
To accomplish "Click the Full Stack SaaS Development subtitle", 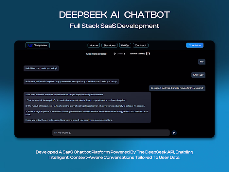I will coord(114,26).
